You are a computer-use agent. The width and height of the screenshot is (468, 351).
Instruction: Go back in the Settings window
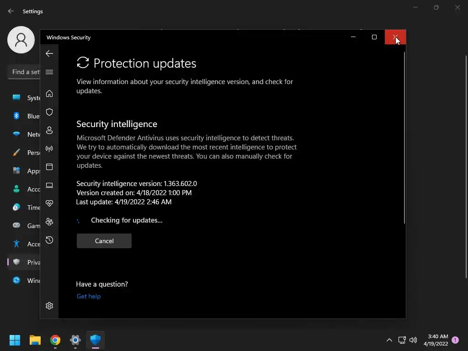pos(11,11)
